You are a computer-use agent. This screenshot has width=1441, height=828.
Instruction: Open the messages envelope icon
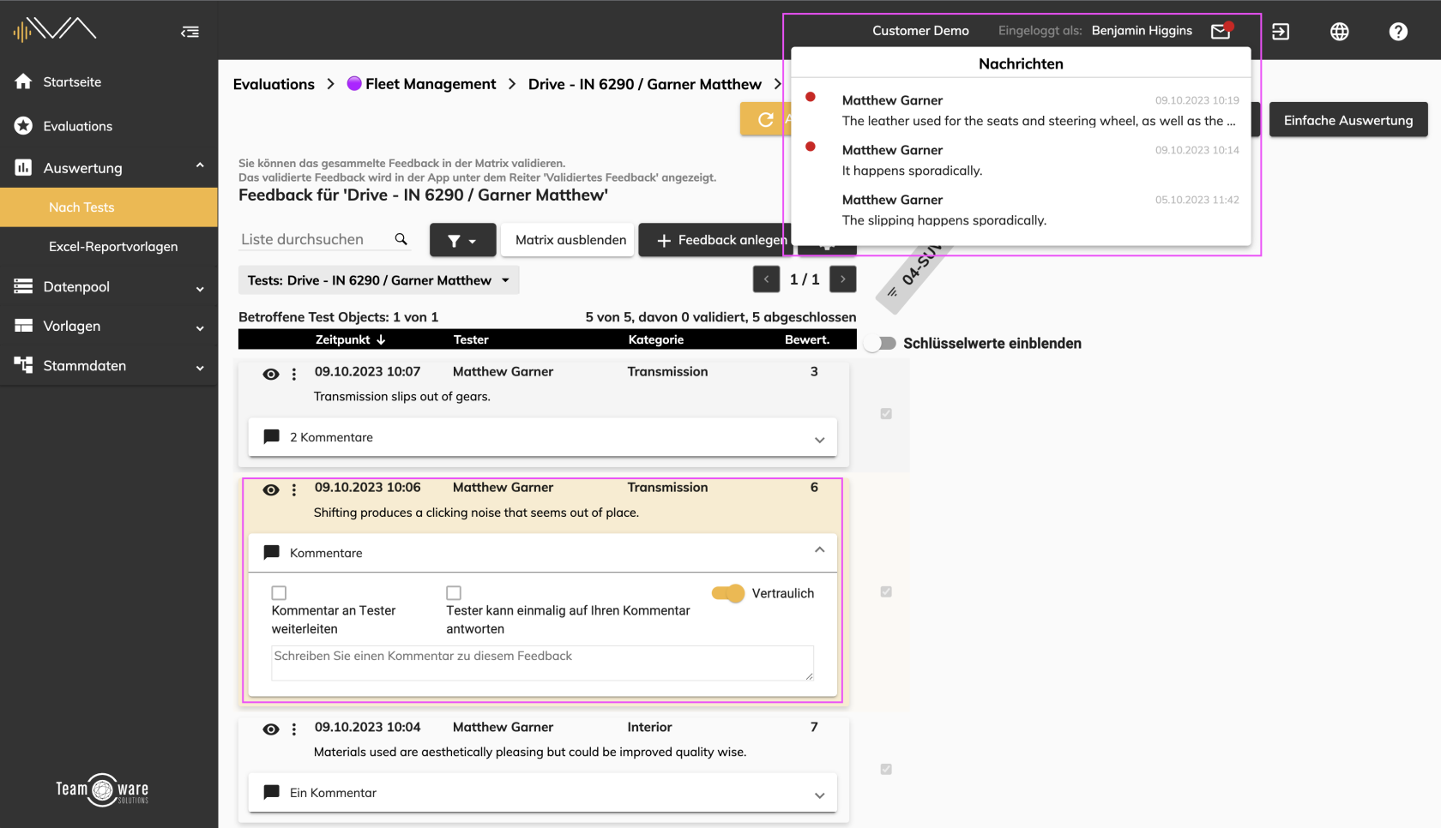coord(1221,31)
